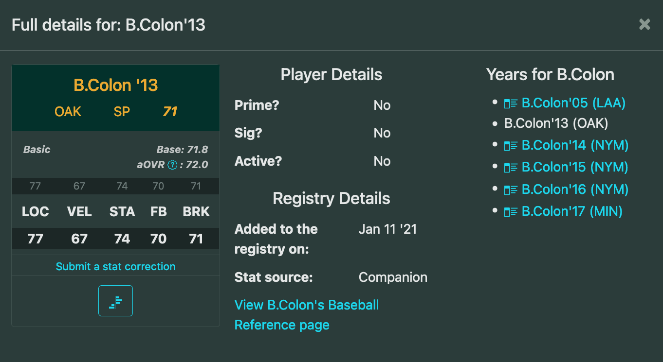Close the full details dialog
The image size is (663, 362).
pyautogui.click(x=645, y=25)
